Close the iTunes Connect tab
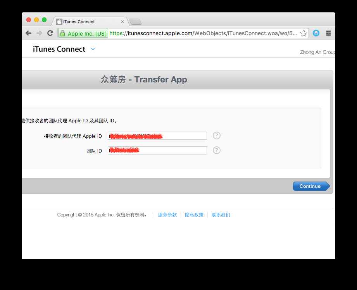 pyautogui.click(x=122, y=22)
